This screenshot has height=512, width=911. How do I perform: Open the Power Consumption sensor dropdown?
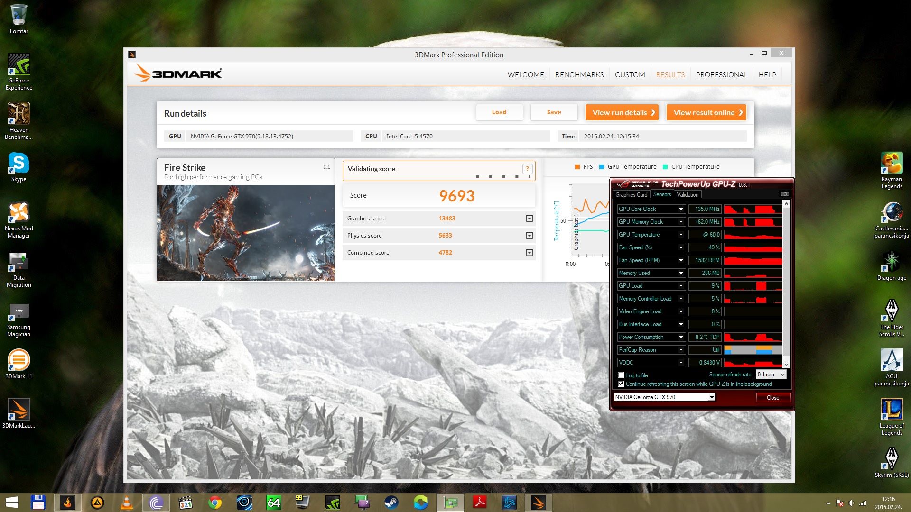pyautogui.click(x=681, y=337)
